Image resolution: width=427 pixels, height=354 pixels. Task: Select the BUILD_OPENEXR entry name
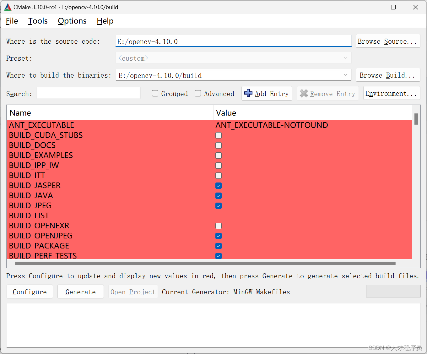[x=39, y=226]
